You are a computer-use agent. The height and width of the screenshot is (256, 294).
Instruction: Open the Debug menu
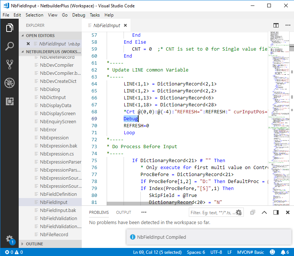tap(78, 15)
